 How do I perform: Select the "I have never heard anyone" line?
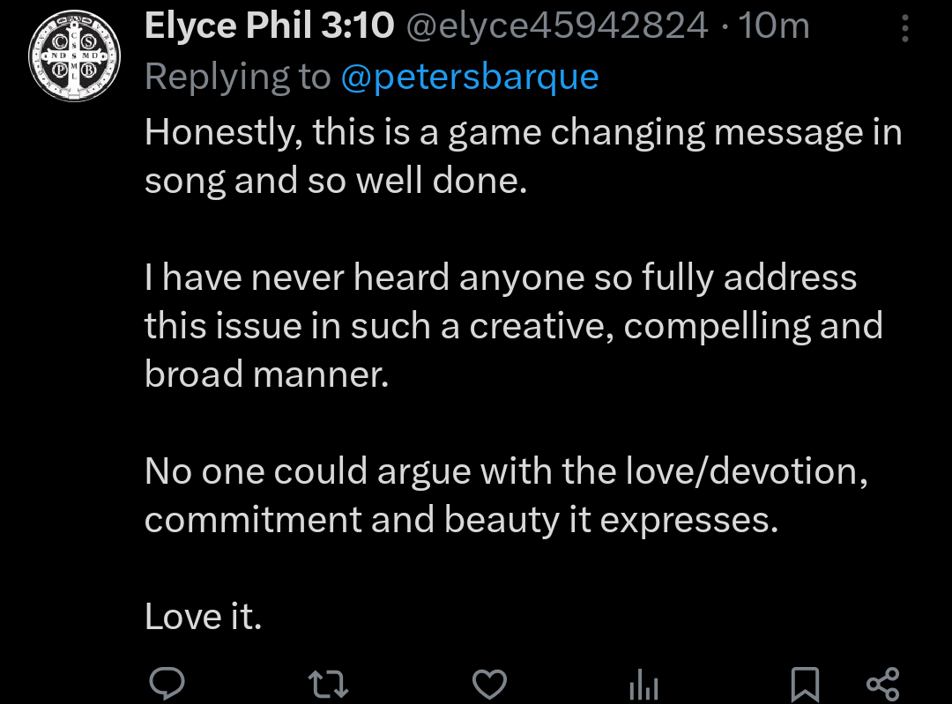tap(500, 278)
